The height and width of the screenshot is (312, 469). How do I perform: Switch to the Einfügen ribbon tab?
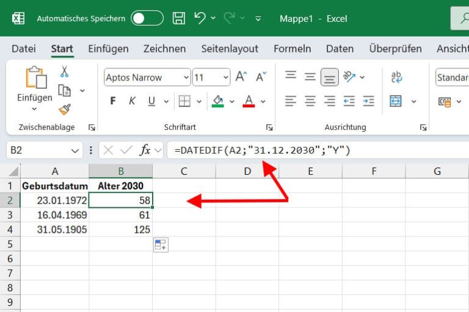click(x=108, y=49)
